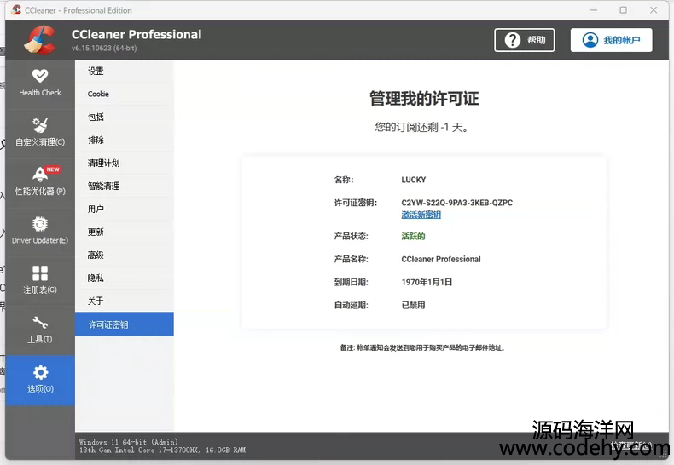Select the 智能清理 (Smart Cleaning) menu item
Screen dimensions: 674x465
[125, 186]
